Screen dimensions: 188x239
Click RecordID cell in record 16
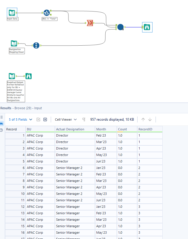(x=150, y=233)
